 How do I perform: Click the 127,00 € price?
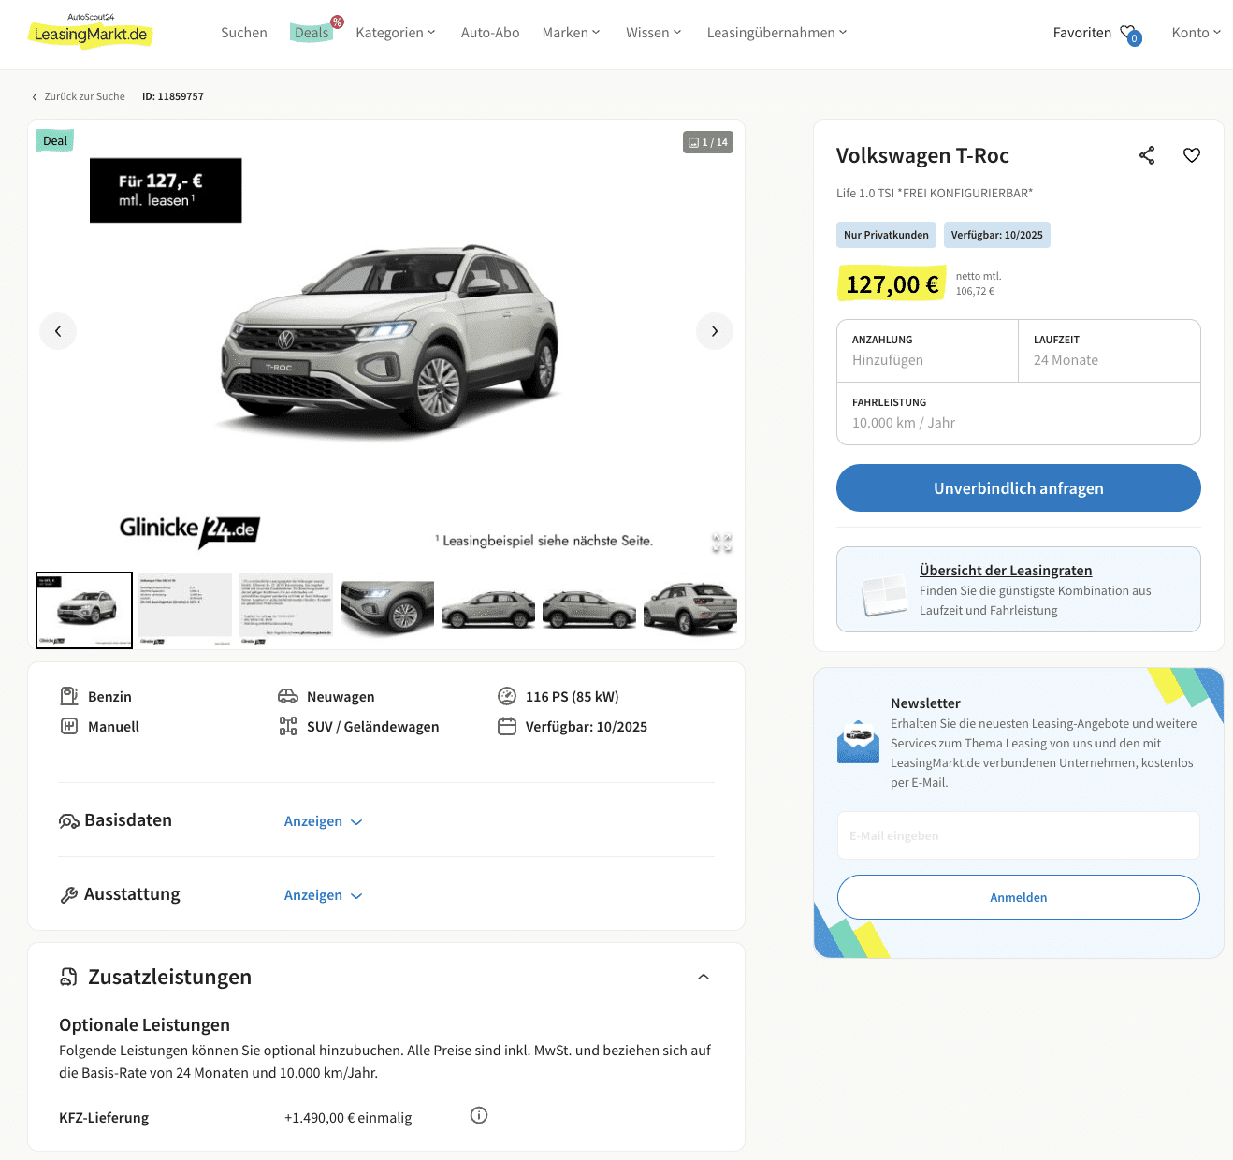[x=892, y=284]
